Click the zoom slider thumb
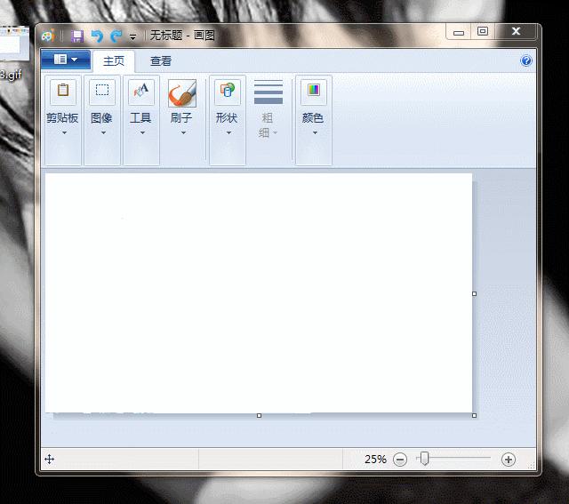 tap(424, 459)
